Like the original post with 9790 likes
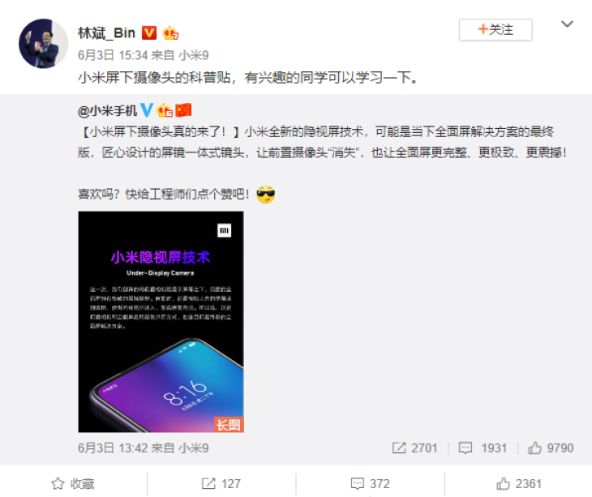The image size is (592, 497). pos(551,448)
